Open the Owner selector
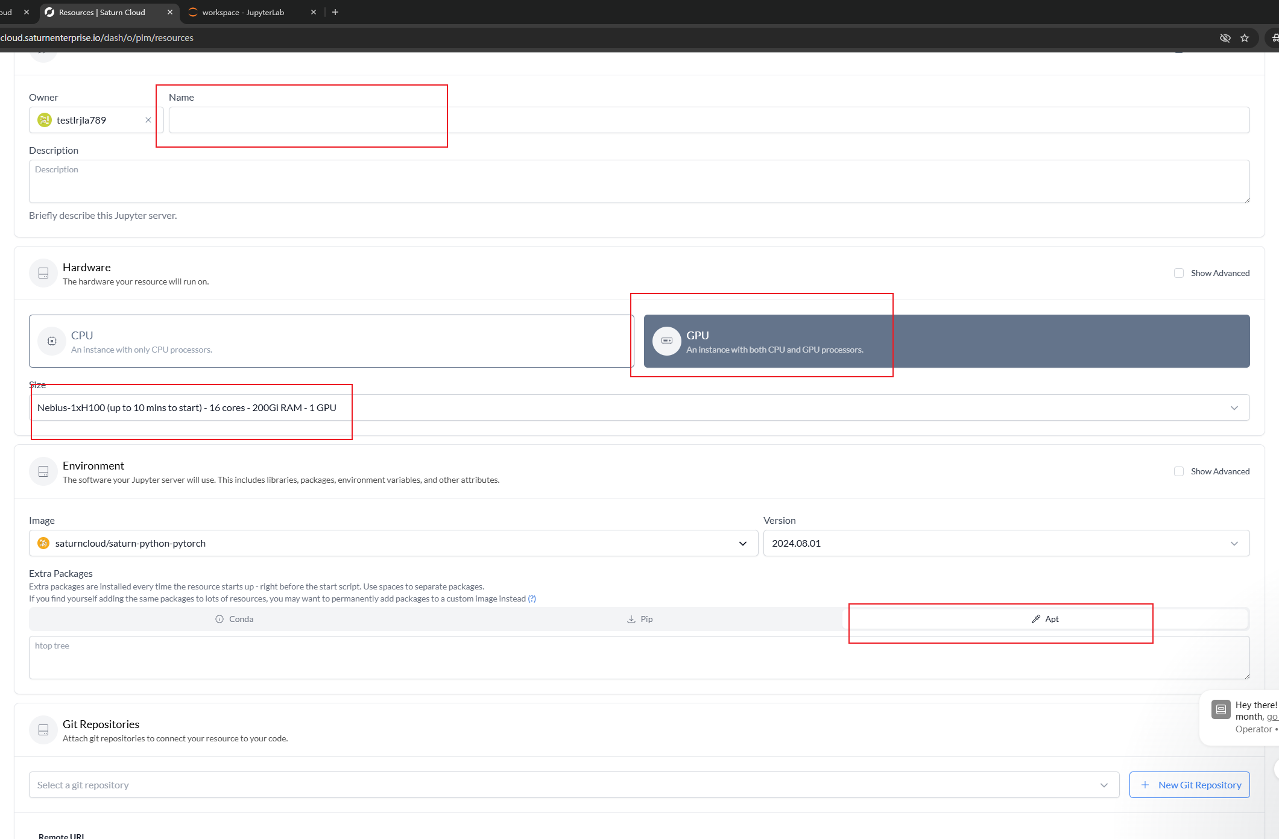 [96, 121]
